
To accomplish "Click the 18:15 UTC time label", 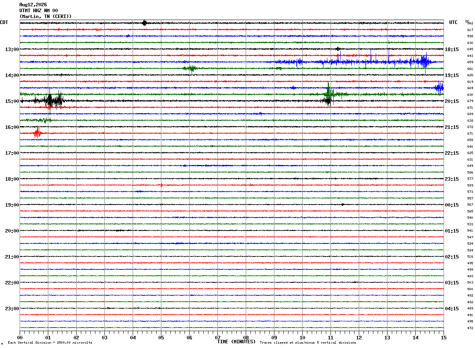I will [x=452, y=49].
